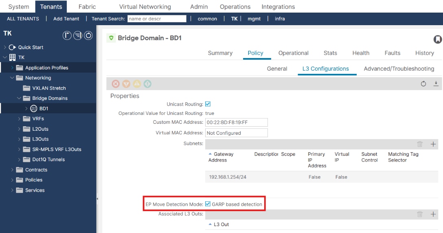
Task: Expand the Contracts folder chevron
Action: (x=12, y=170)
